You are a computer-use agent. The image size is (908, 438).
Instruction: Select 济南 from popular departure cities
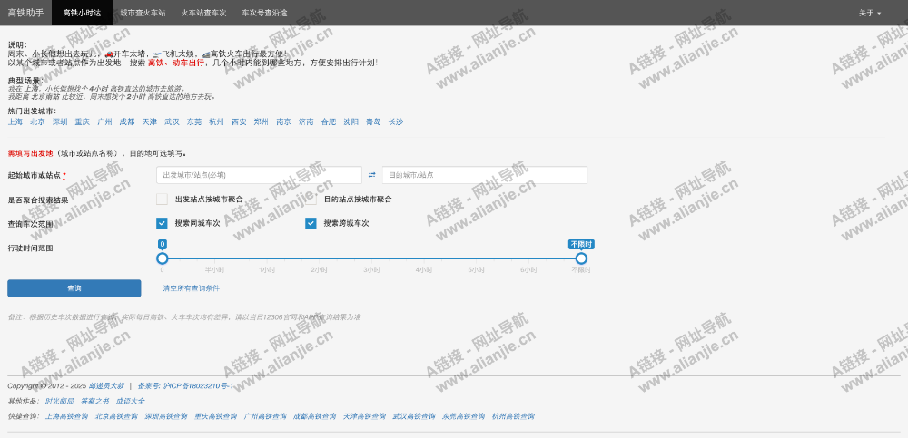[306, 122]
